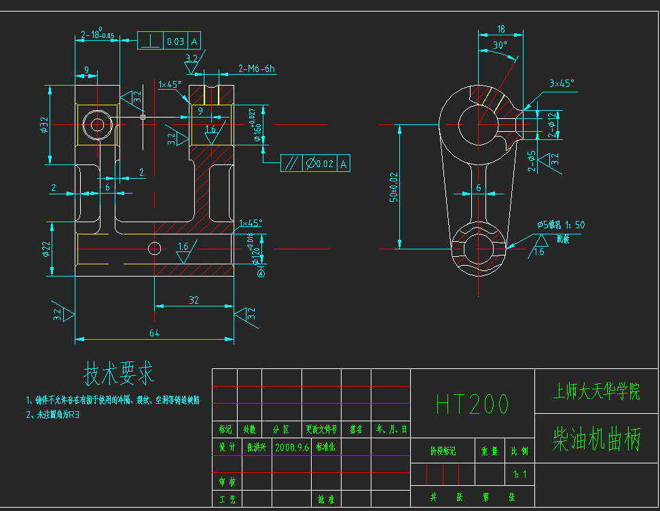Click the 重量 cell

tap(490, 451)
